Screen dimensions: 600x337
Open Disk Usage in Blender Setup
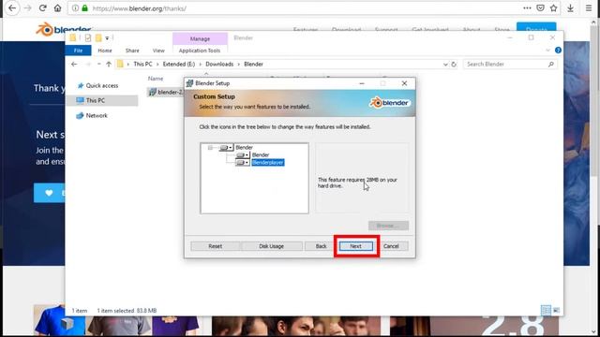271,246
